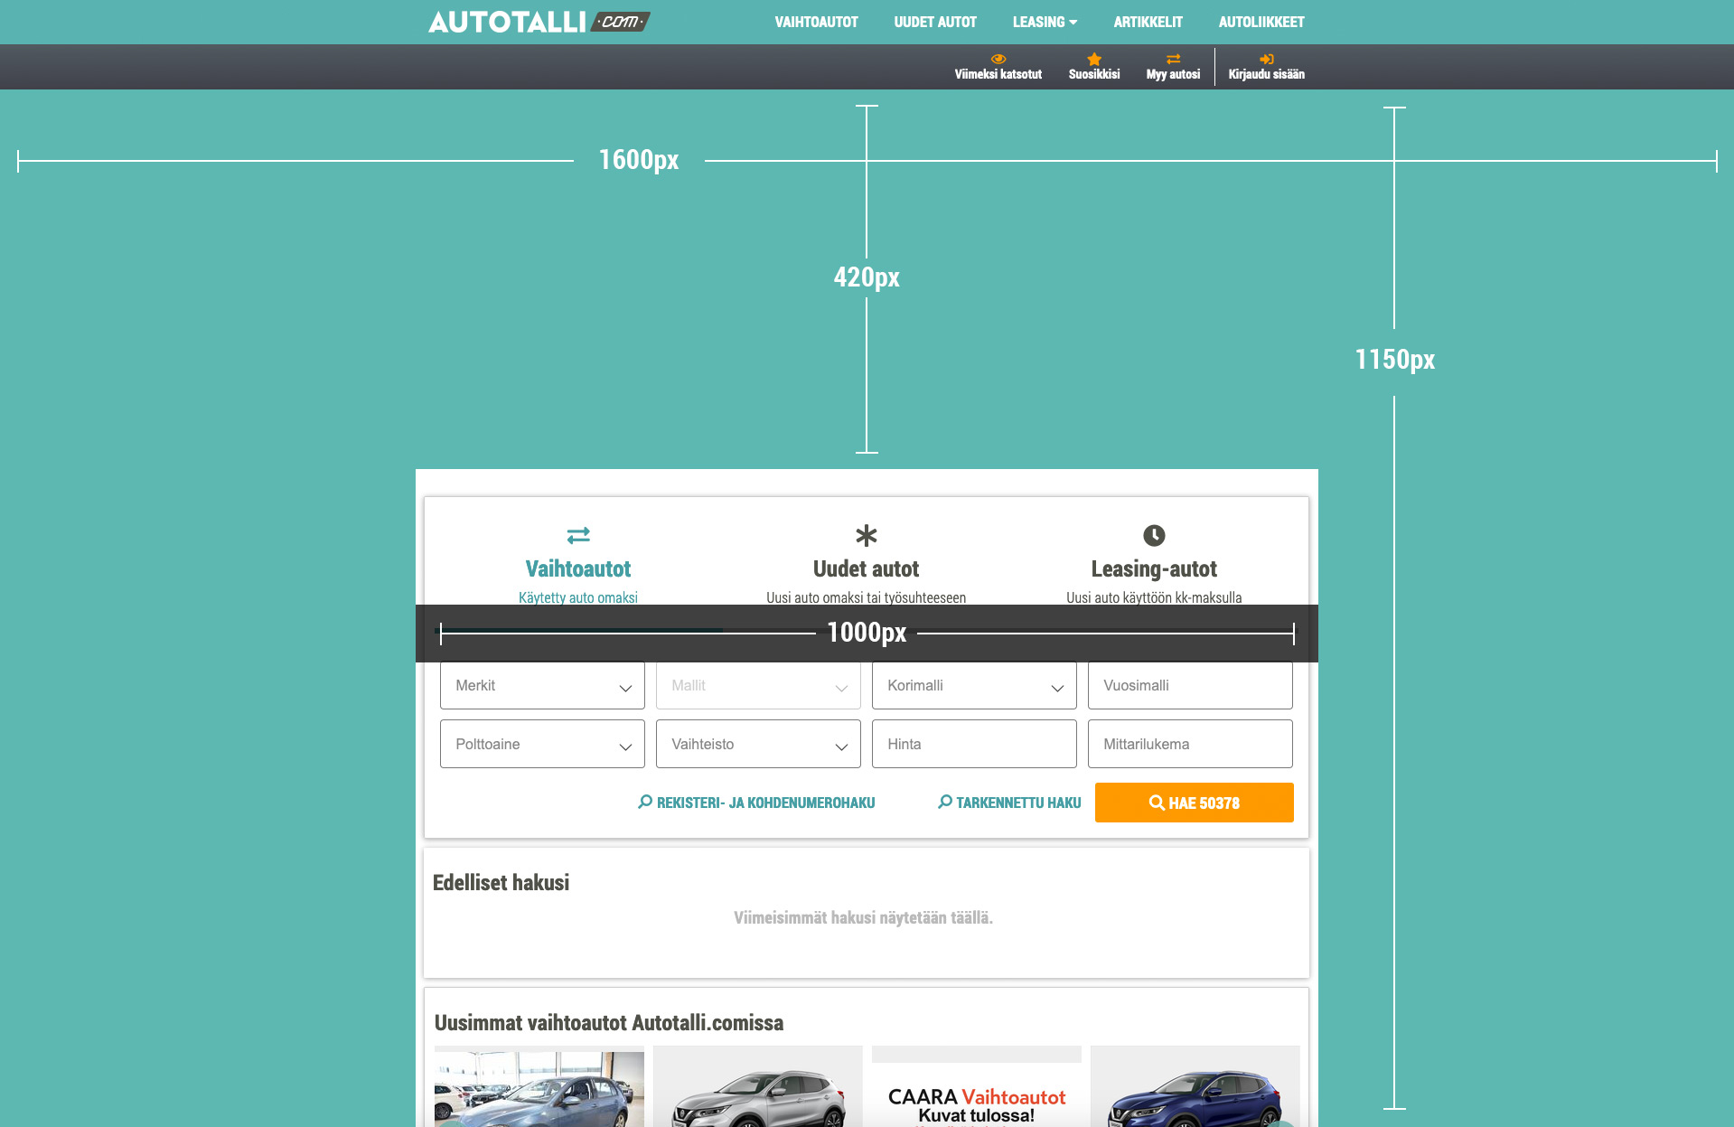Screen dimensions: 1734x1127
Task: Open the Korimalli dropdown
Action: (x=974, y=686)
